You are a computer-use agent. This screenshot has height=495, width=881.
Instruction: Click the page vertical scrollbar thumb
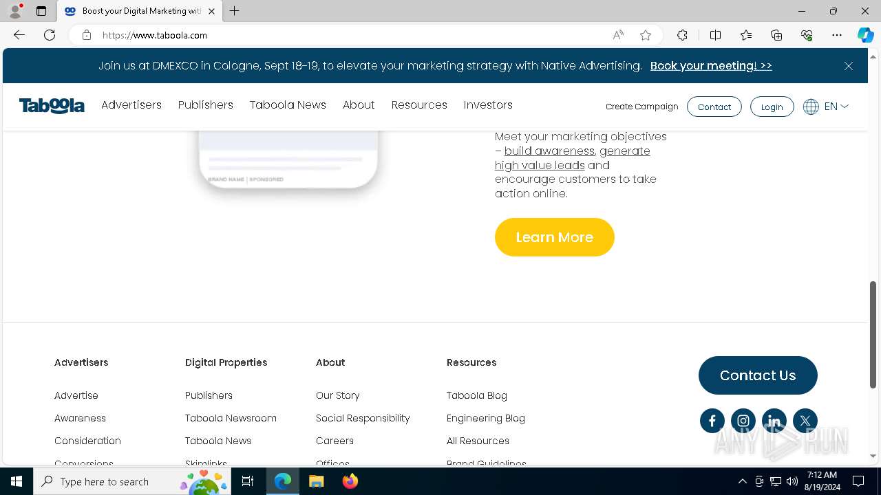(873, 334)
